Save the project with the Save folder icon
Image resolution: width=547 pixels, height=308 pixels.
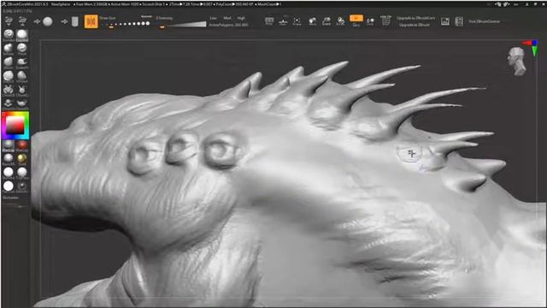22,21
